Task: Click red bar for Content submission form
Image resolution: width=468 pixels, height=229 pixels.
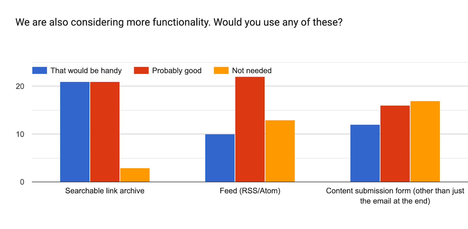Action: pyautogui.click(x=395, y=144)
